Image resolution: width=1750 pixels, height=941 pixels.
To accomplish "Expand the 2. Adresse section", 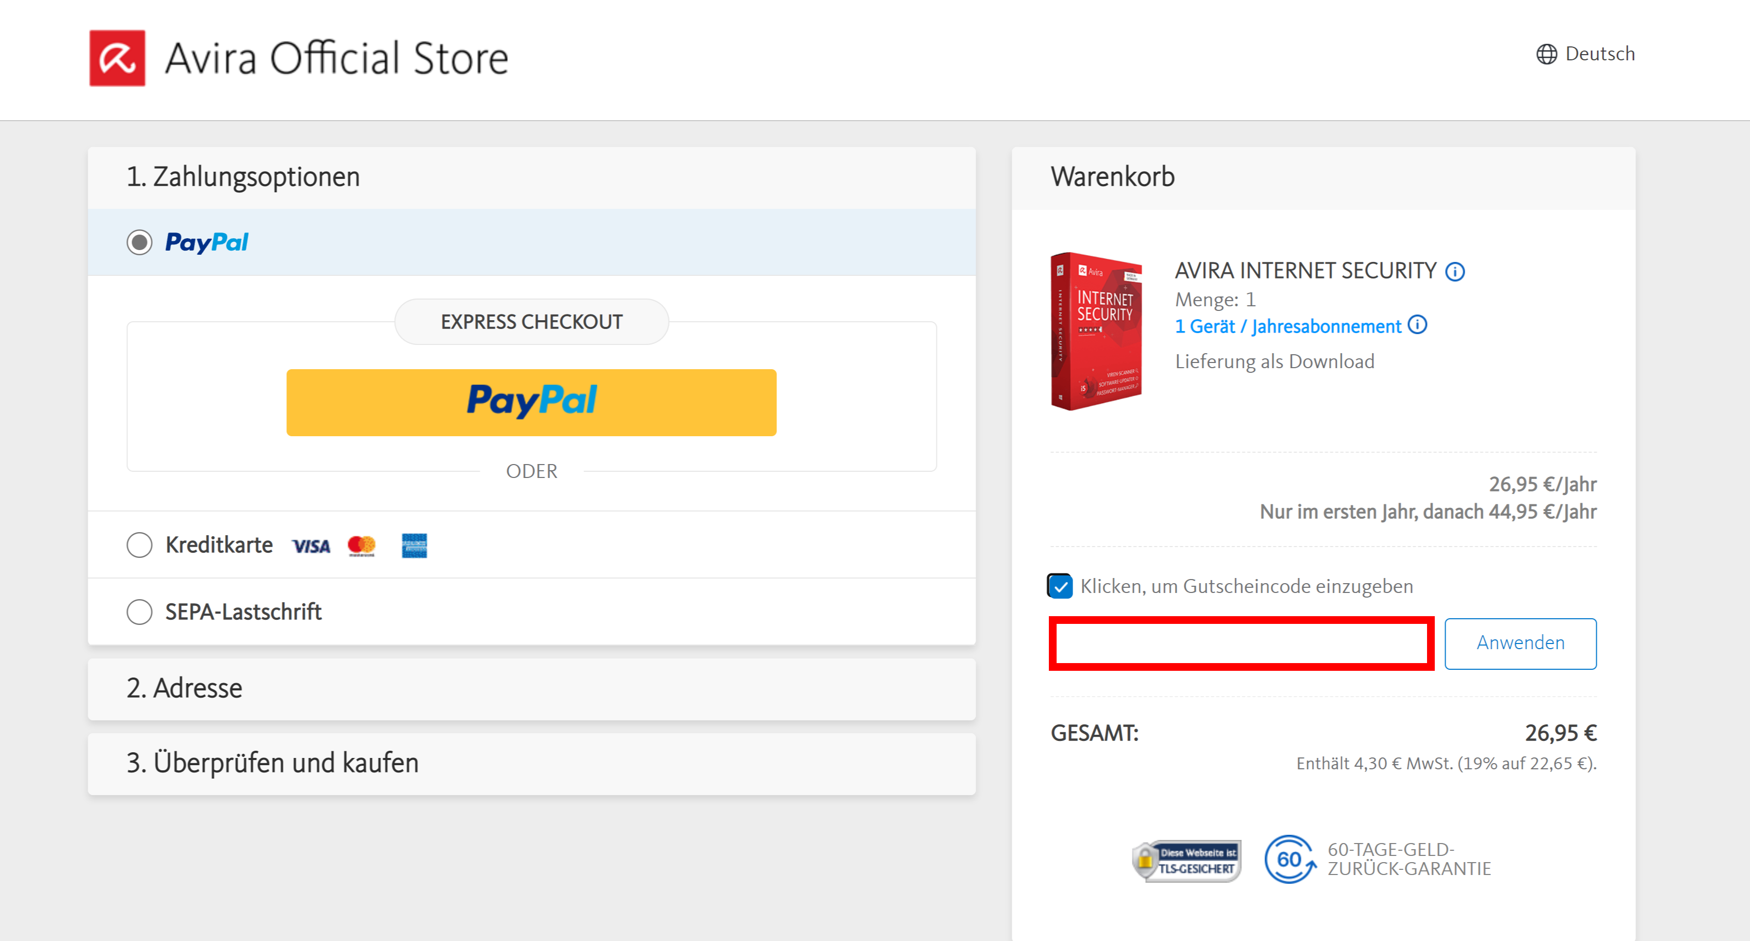I will point(531,689).
